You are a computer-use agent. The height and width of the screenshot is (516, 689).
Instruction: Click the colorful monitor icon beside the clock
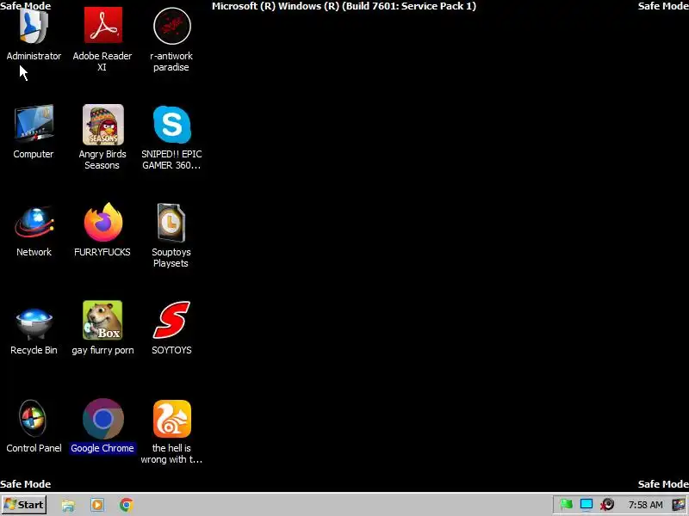(679, 505)
